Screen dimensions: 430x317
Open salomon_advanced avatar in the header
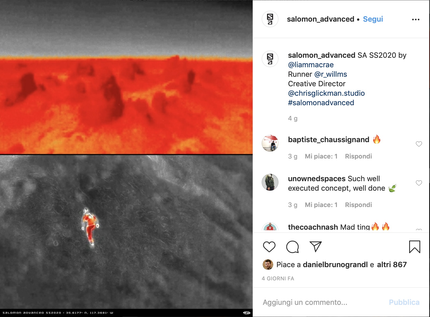click(270, 19)
